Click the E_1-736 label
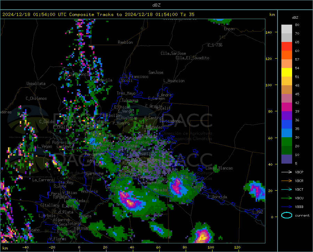The image size is (313, 252). click(215, 45)
